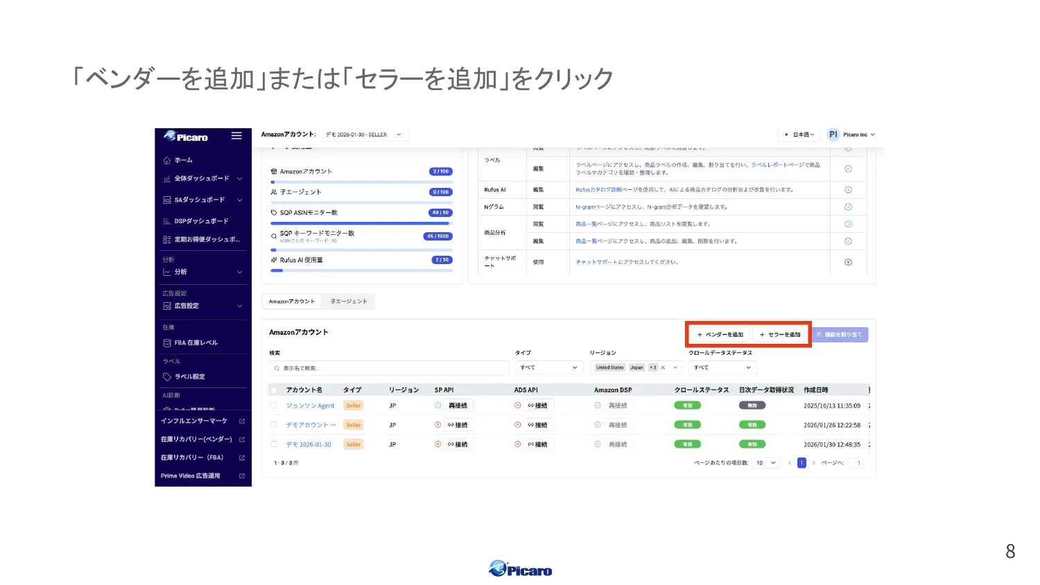Click the x status icon in チャットサポート row

[848, 262]
